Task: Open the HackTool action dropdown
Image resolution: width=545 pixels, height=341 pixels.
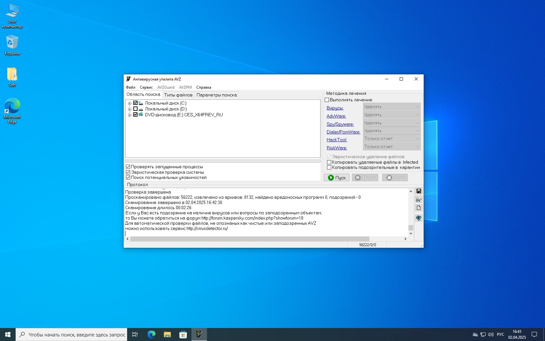Action: [x=392, y=139]
